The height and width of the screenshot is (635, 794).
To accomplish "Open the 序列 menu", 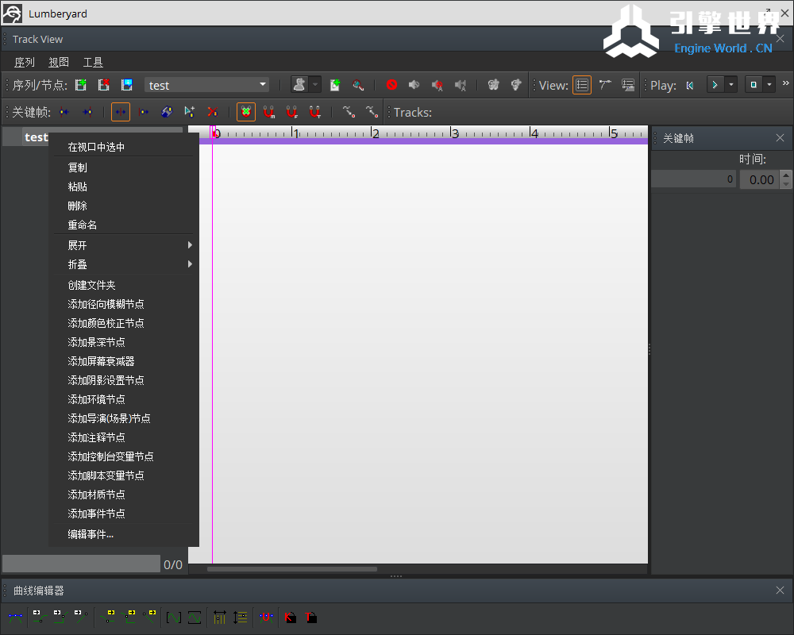I will pos(25,62).
